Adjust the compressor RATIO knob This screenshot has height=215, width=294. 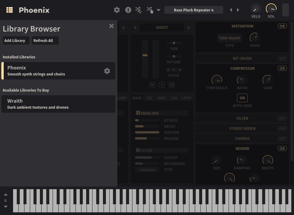tap(242, 80)
